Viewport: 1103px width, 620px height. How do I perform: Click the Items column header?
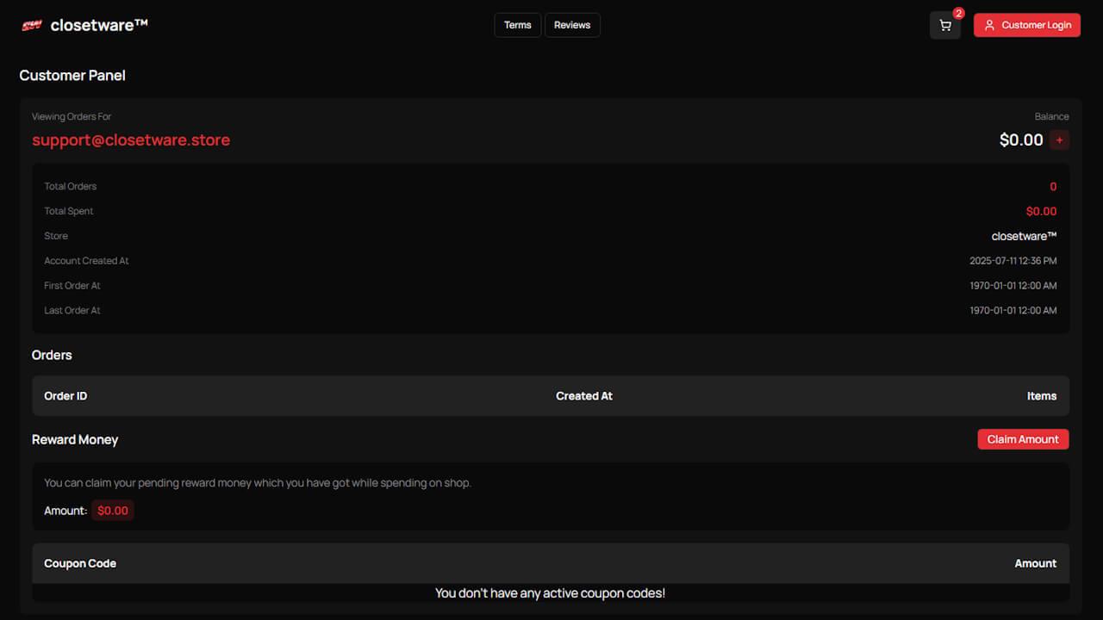click(1042, 395)
